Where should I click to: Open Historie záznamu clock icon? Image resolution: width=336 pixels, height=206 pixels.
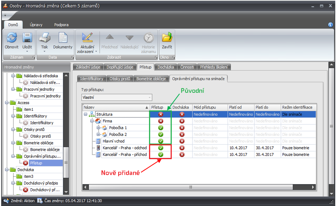click(x=149, y=38)
